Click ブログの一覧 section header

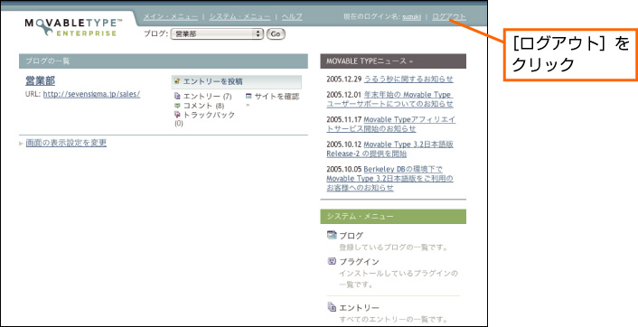point(164,61)
